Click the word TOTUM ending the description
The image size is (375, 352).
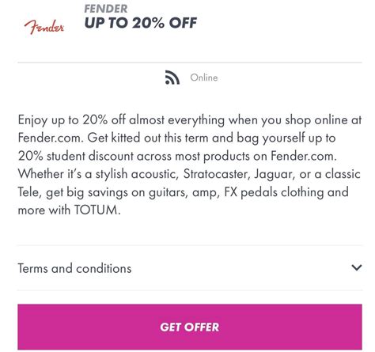97,210
